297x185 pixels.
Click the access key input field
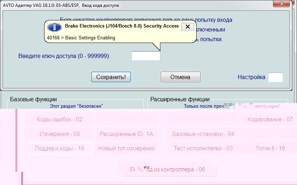point(146,56)
